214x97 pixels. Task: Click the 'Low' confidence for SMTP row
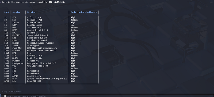(x=72, y=25)
